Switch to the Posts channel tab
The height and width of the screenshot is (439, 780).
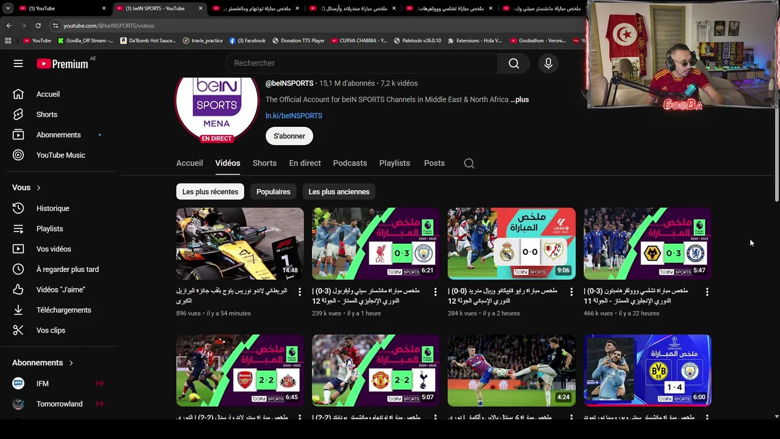(x=434, y=163)
